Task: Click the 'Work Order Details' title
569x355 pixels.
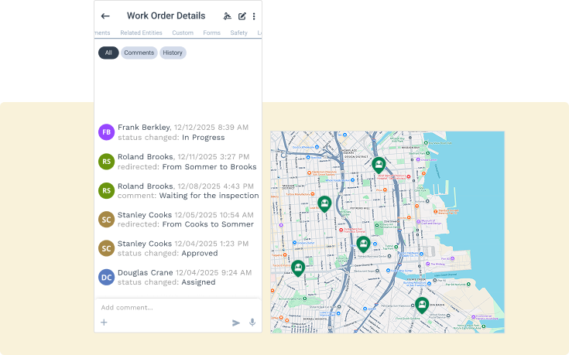Action: coord(166,15)
